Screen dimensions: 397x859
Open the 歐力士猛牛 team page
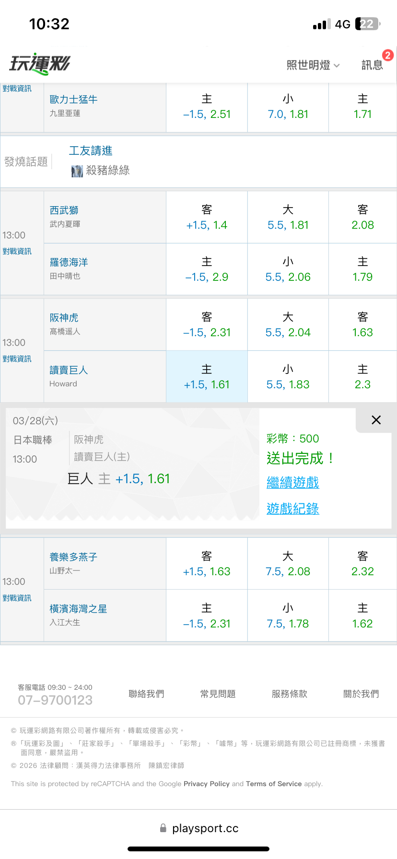(x=73, y=99)
